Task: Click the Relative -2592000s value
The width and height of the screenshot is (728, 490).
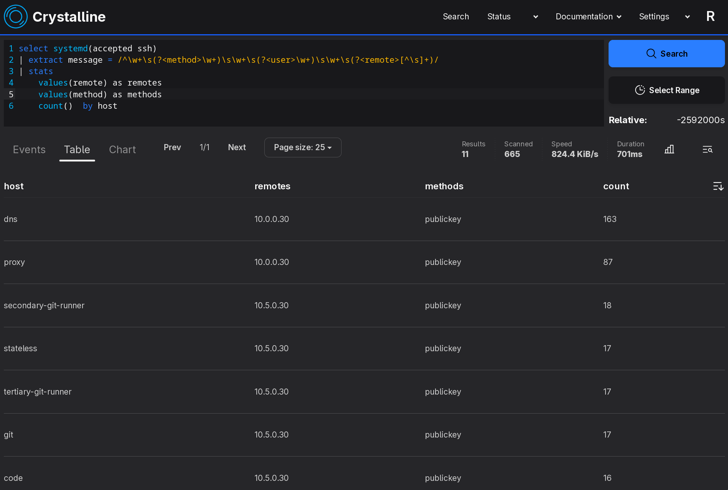Action: (701, 120)
